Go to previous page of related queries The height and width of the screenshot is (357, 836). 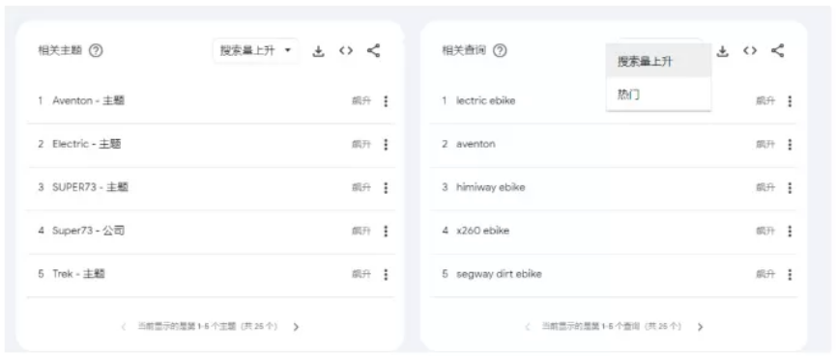pyautogui.click(x=528, y=327)
